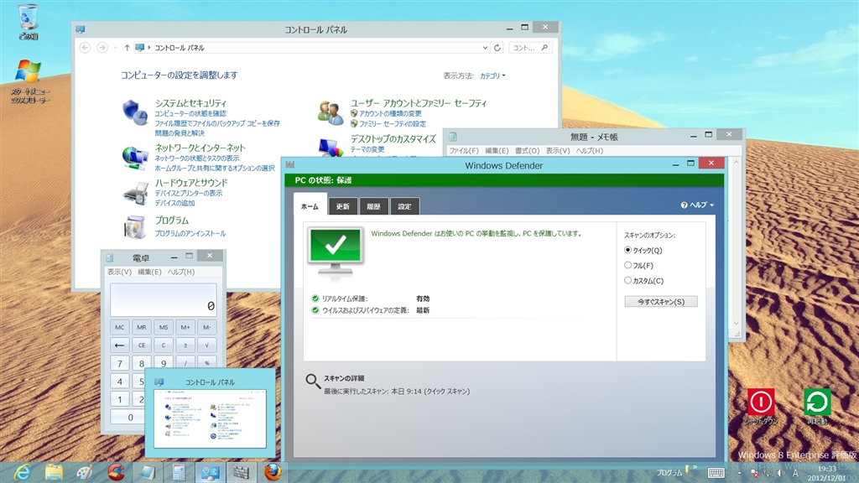This screenshot has height=483, width=859.
Task: Open the Notepad File menu
Action: [x=464, y=151]
